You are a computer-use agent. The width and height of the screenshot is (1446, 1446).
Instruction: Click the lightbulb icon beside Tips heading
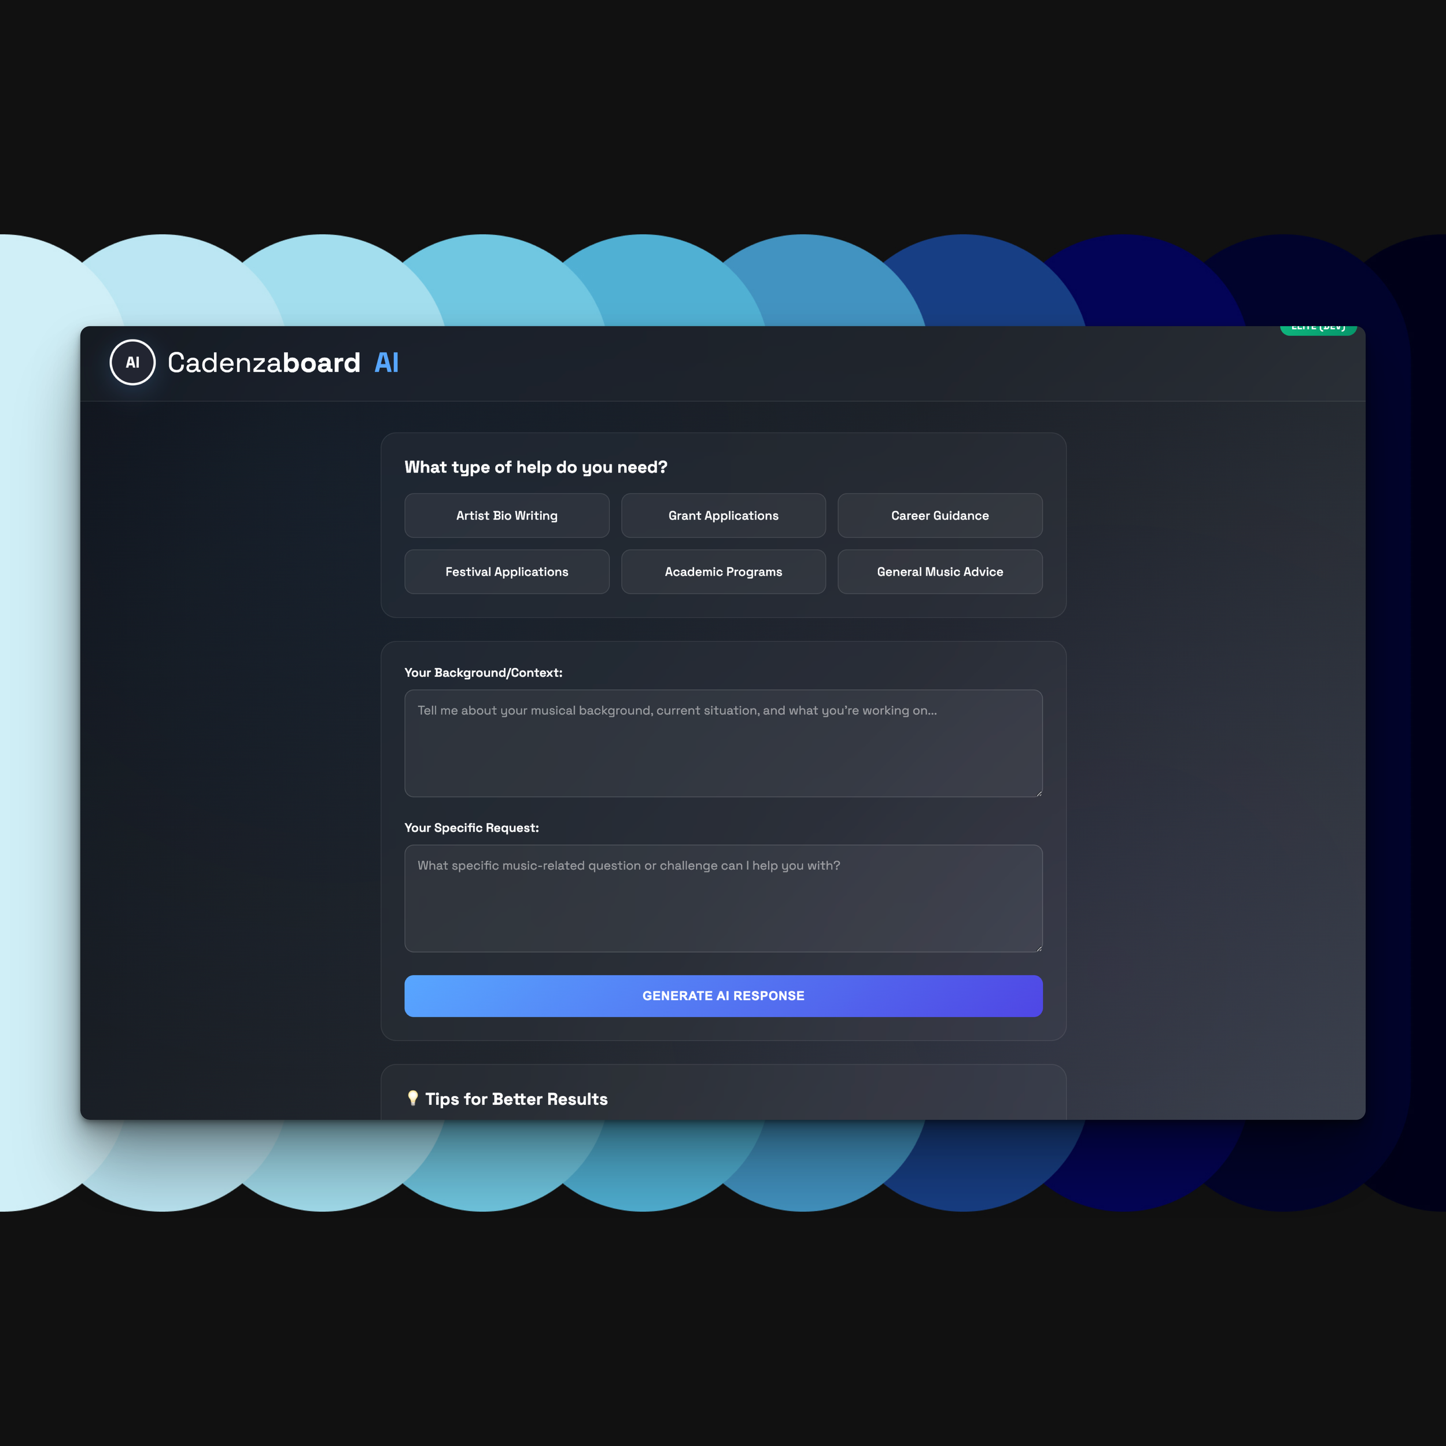pyautogui.click(x=413, y=1098)
